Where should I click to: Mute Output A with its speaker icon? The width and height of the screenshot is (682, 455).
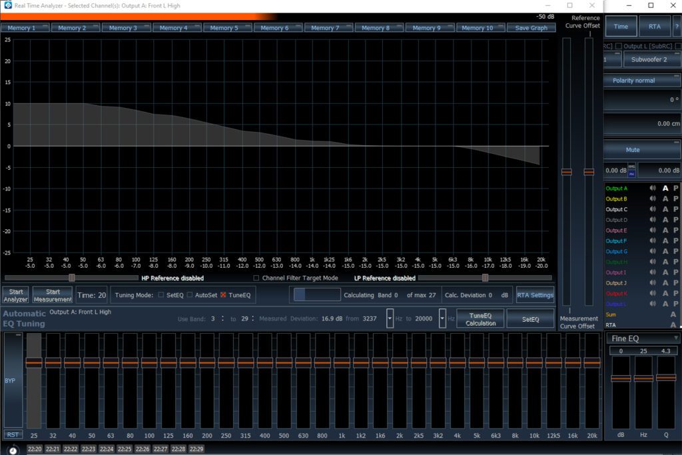pos(653,189)
